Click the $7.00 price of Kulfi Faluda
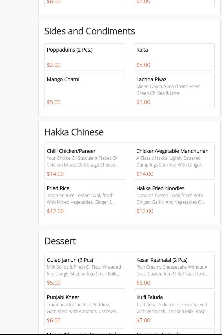The width and height of the screenshot is (222, 335). [143, 320]
